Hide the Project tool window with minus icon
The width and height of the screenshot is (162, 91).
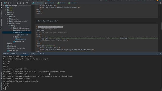click(30, 3)
